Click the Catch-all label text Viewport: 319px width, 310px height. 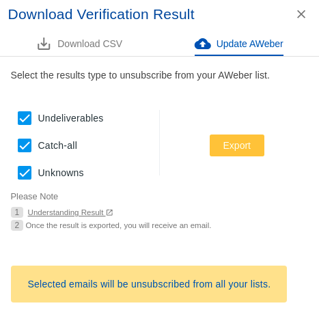click(57, 145)
